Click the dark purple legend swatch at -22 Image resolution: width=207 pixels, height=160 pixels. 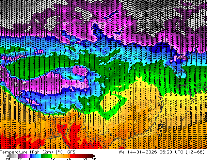19,156
